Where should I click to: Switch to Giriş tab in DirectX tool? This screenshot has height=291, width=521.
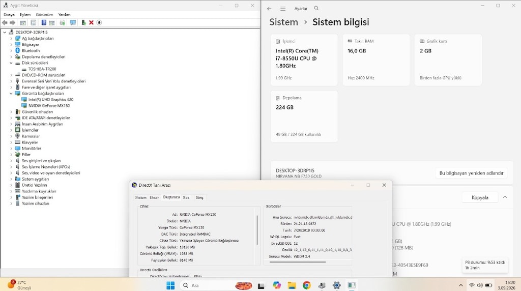[199, 197]
